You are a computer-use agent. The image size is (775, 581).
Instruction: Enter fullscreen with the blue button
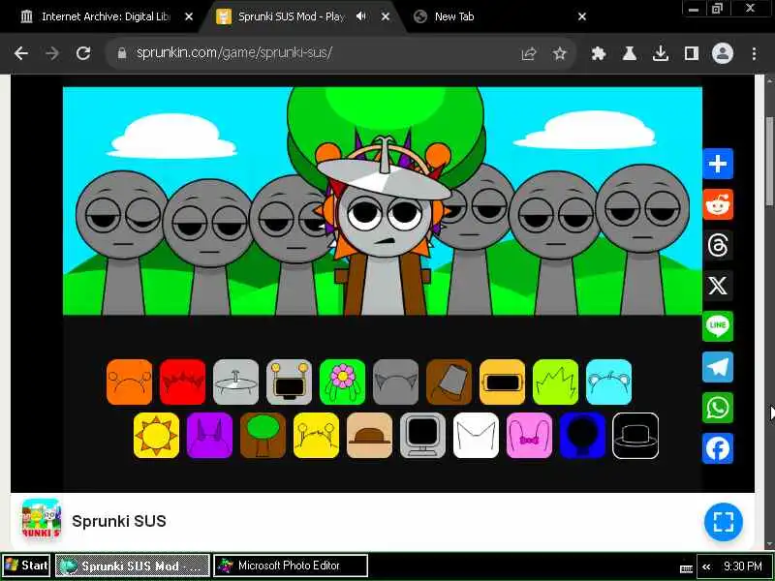[x=723, y=522]
